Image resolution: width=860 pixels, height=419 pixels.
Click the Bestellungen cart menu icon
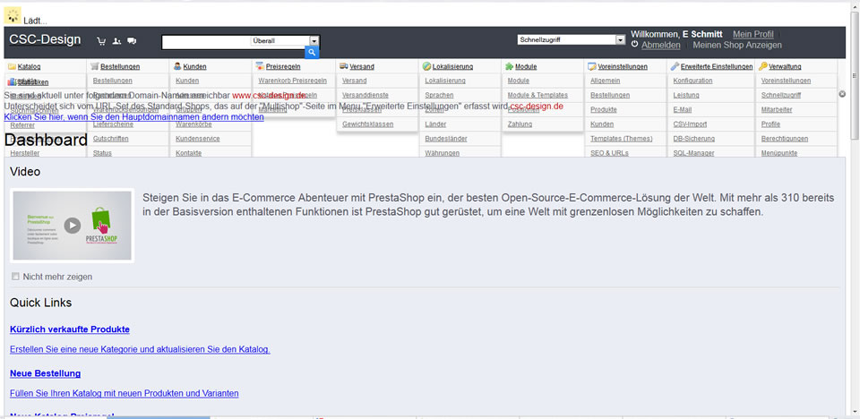[x=95, y=66]
